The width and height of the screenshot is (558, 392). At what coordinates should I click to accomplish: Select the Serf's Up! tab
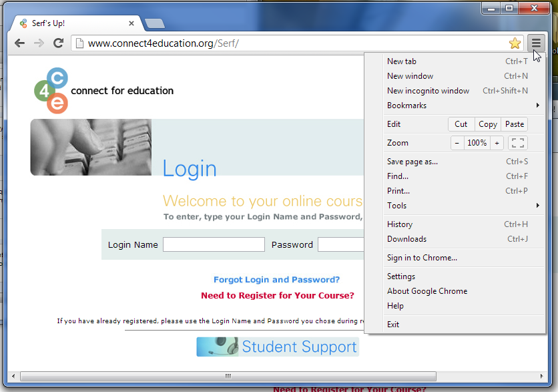[75, 23]
